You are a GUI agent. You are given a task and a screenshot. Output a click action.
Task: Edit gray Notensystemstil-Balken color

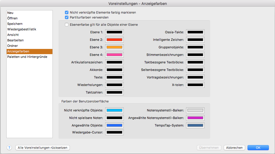(195, 110)
